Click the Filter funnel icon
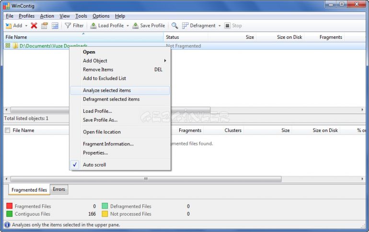This screenshot has width=369, height=232. pyautogui.click(x=68, y=26)
